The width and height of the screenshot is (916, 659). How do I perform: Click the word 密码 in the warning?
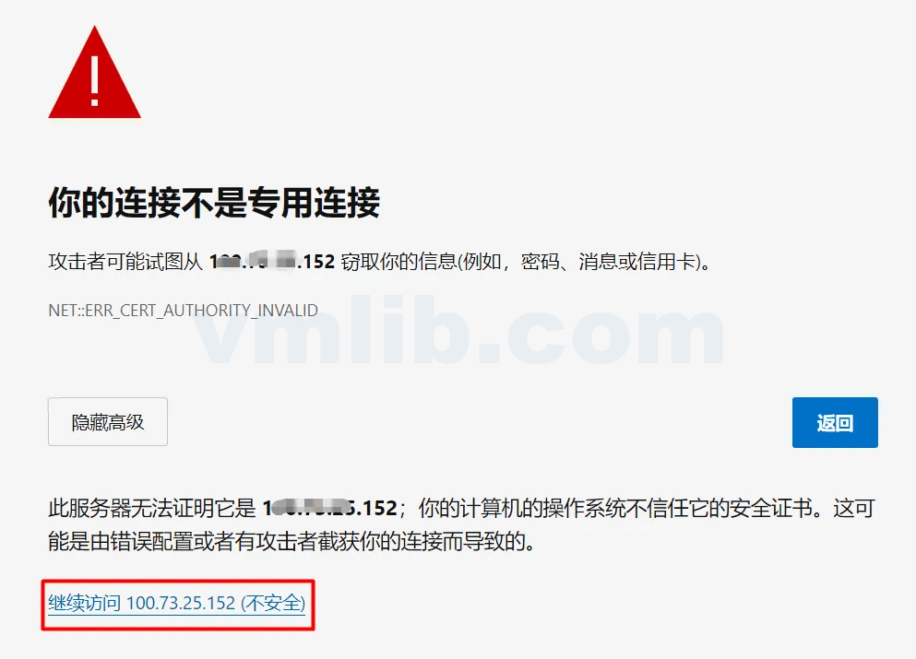pyautogui.click(x=540, y=262)
